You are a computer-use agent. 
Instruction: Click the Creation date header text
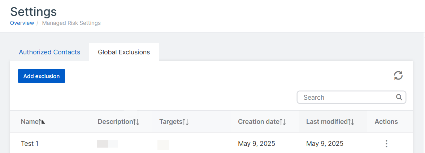pos(259,122)
